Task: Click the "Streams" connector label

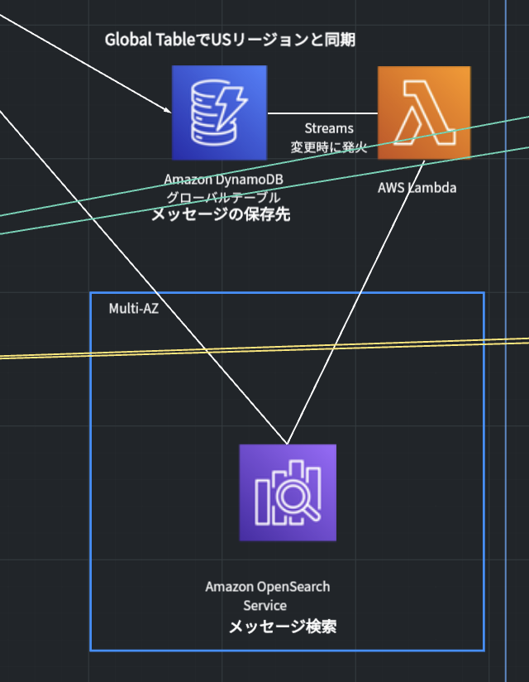Action: [x=329, y=128]
